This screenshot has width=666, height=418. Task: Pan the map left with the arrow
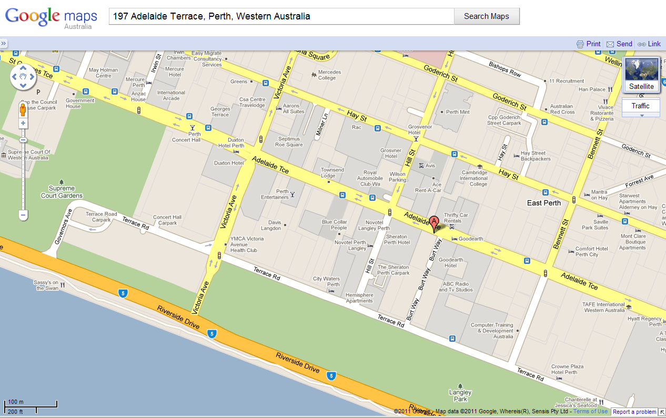point(15,77)
